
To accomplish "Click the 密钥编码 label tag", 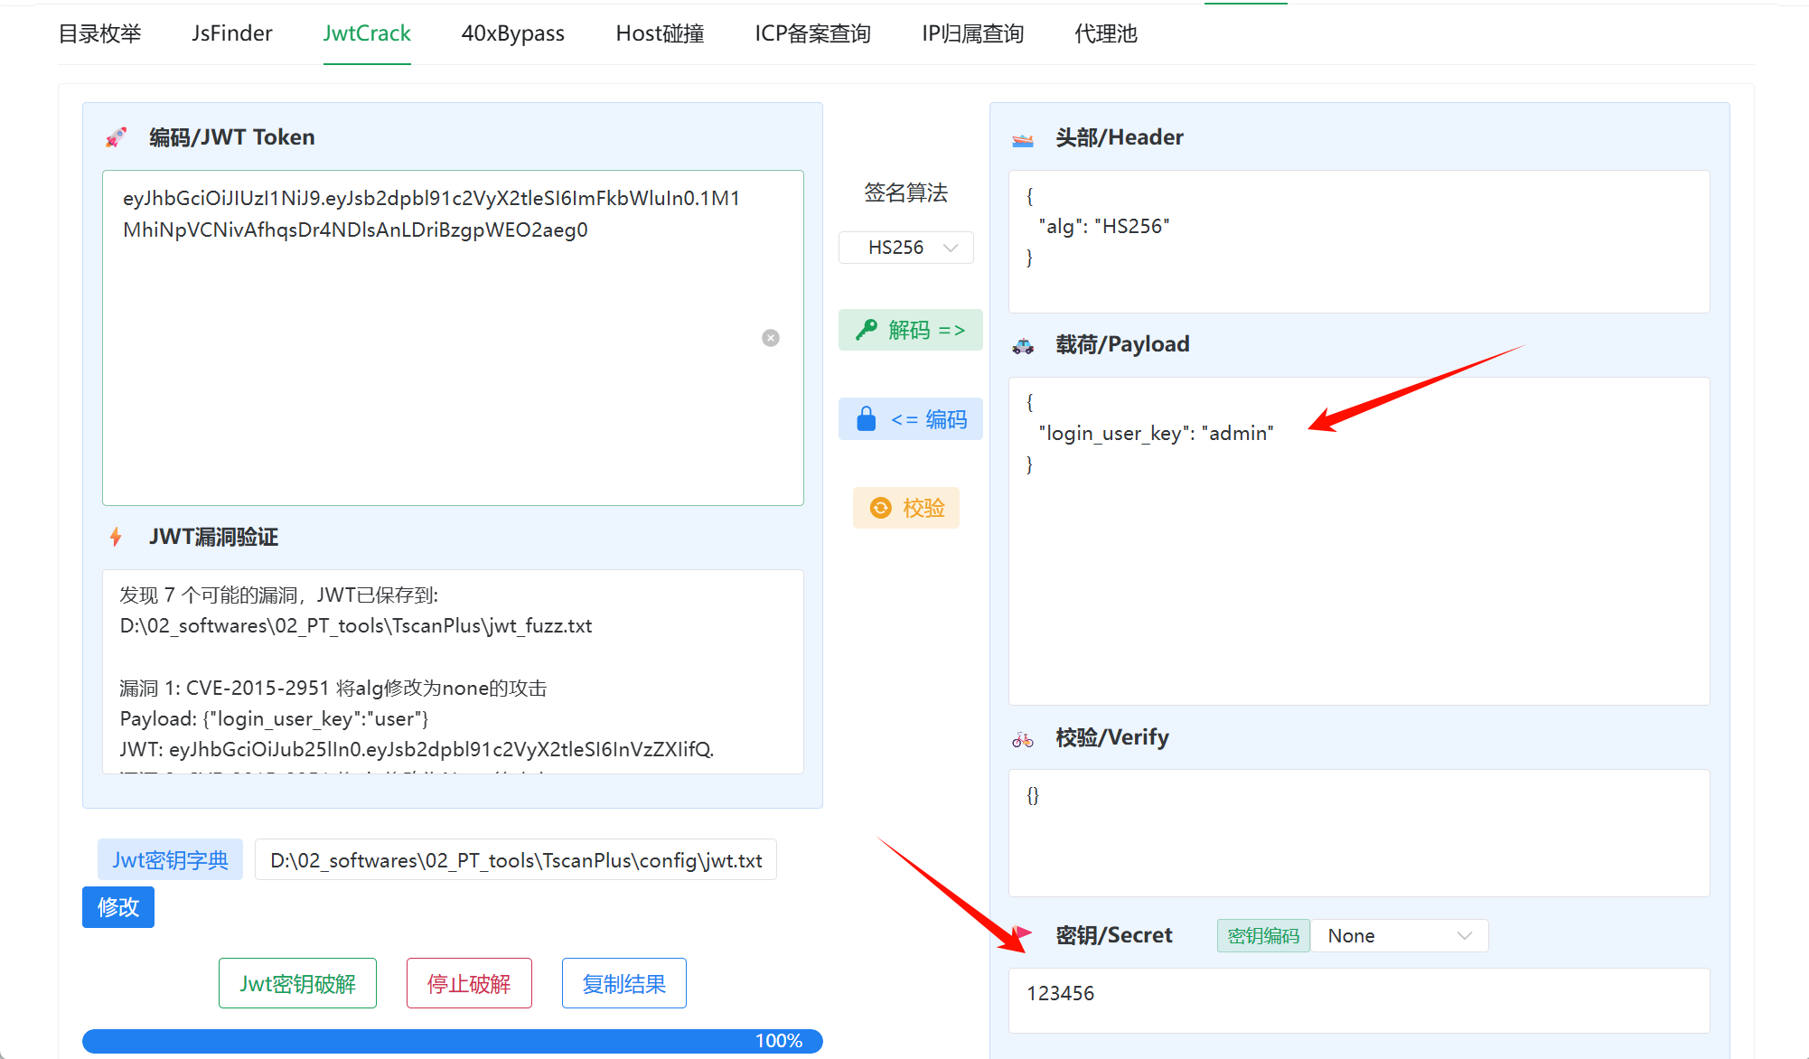I will click(x=1262, y=936).
